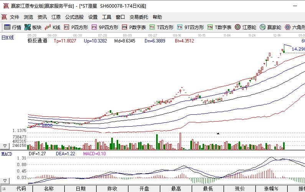Open the 文件 menu
The image size is (305, 192).
pyautogui.click(x=15, y=17)
